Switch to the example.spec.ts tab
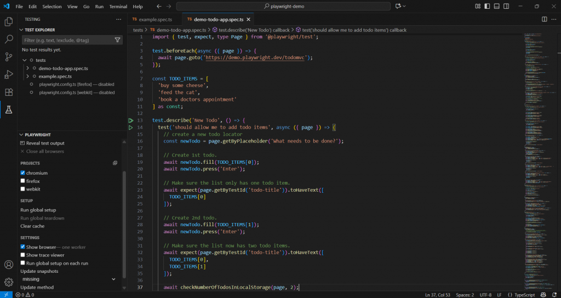 tap(155, 19)
